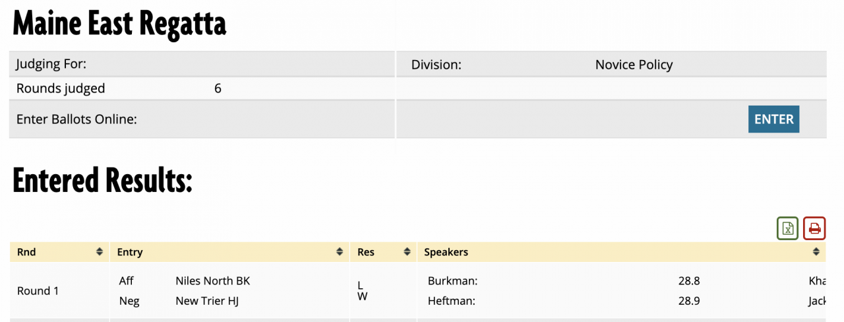Select the Round 1 row cell
Screen dimensions: 844x322
38,291
